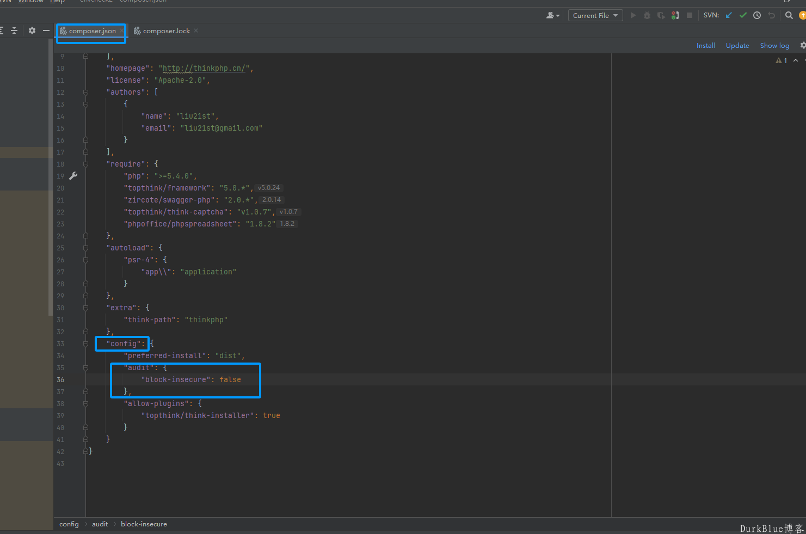Click the SVN Update Project arrow icon
This screenshot has width=806, height=534.
click(729, 15)
